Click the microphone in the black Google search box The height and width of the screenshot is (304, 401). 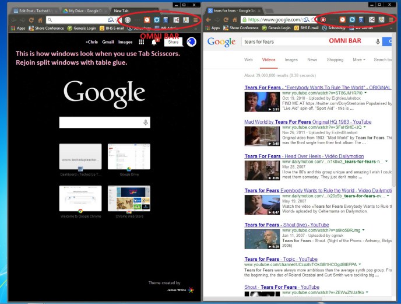click(x=146, y=123)
